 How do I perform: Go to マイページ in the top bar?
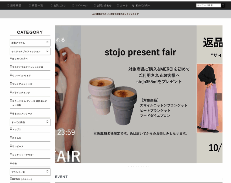tap(80, 5)
